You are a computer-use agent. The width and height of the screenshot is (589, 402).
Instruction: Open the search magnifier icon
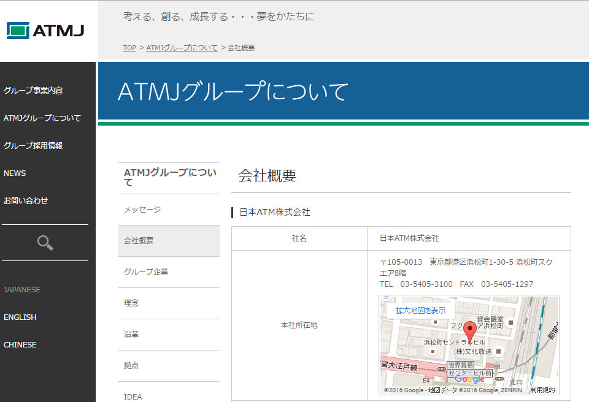45,243
